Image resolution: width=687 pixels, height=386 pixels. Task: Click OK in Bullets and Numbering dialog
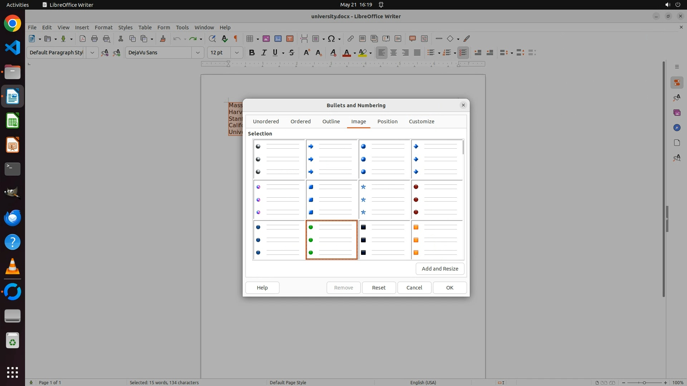point(449,288)
